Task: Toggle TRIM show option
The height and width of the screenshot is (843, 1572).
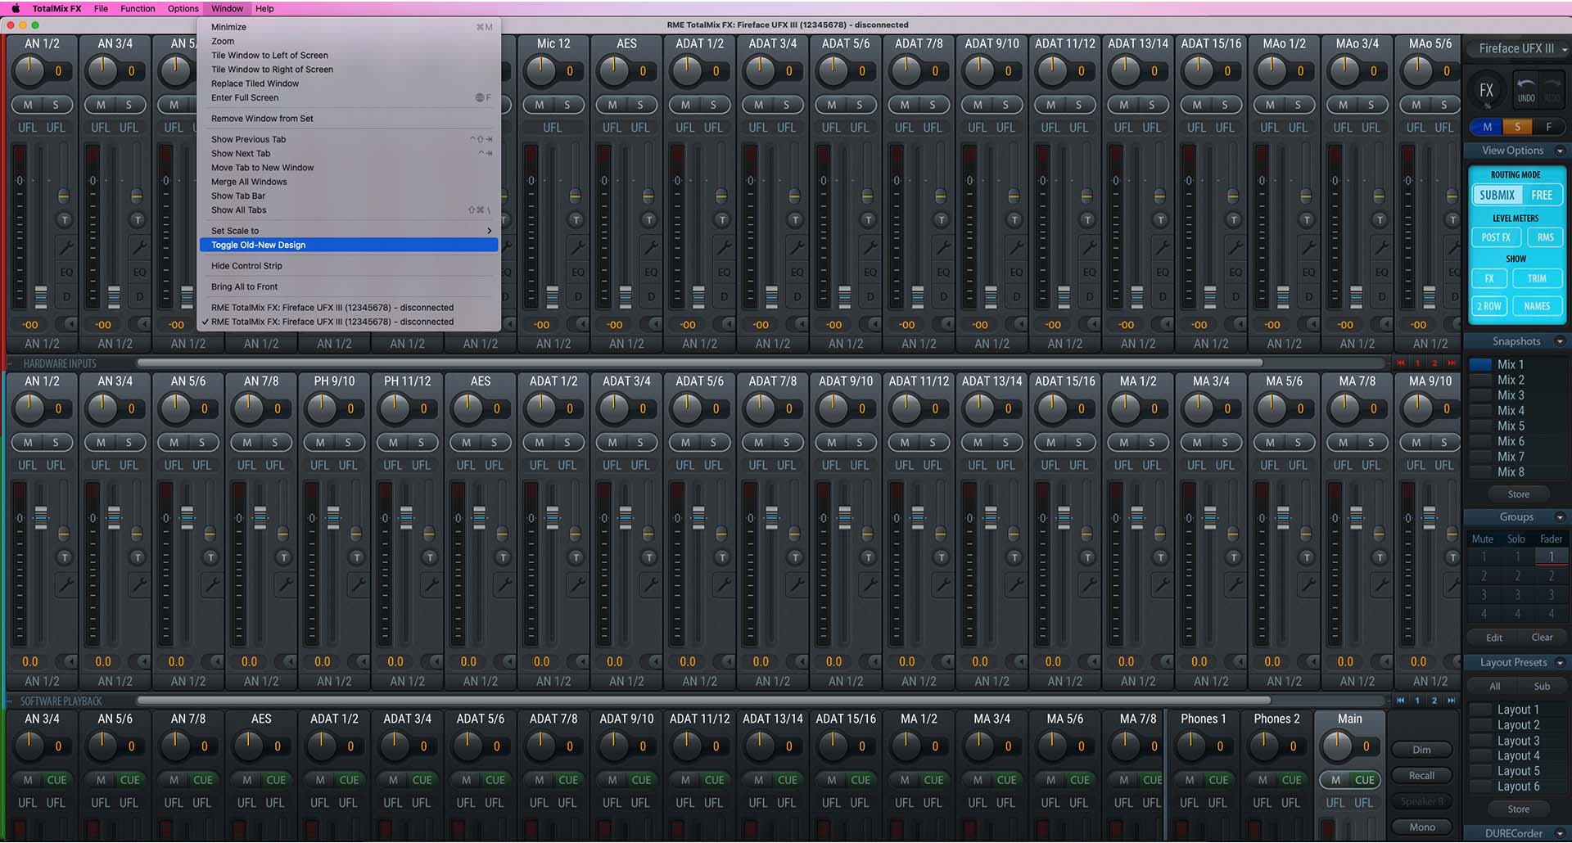Action: (1537, 278)
